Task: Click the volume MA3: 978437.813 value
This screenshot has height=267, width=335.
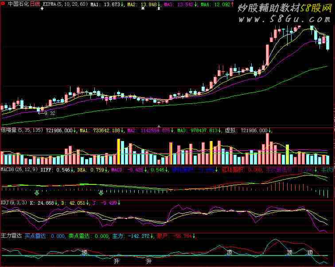Action: tap(198, 130)
